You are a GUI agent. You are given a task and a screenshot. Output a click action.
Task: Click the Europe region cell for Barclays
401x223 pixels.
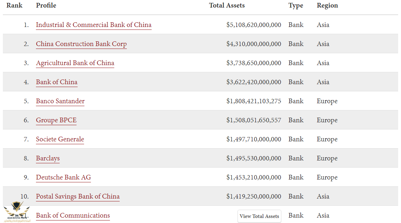(x=327, y=158)
